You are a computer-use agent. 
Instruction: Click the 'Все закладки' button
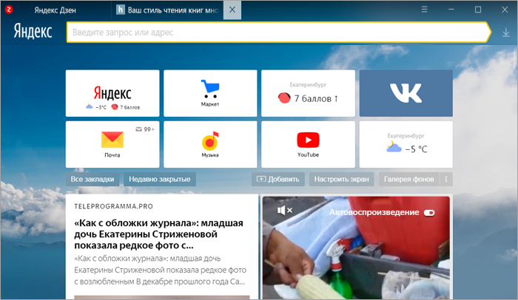92,180
